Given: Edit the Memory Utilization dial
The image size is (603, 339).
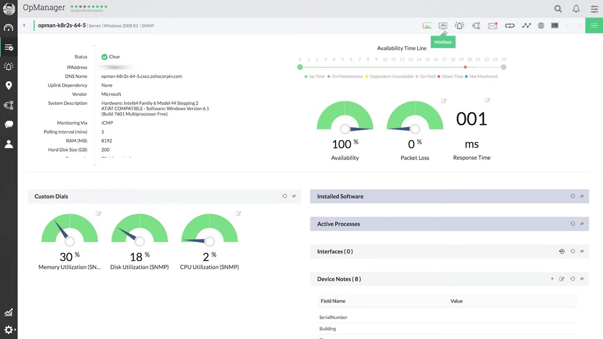Looking at the screenshot, I should 98,214.
